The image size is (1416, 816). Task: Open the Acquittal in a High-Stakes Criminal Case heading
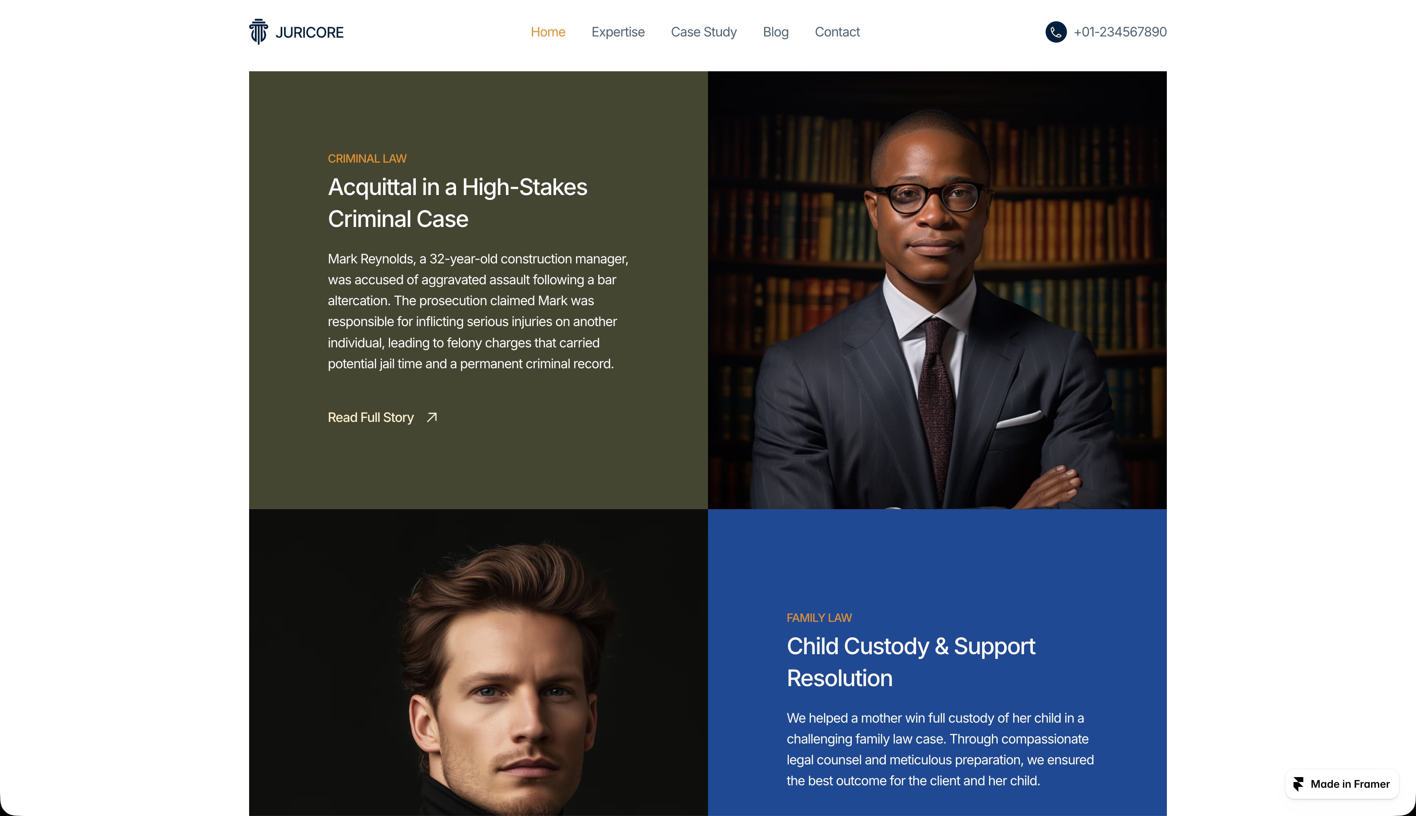tap(457, 203)
